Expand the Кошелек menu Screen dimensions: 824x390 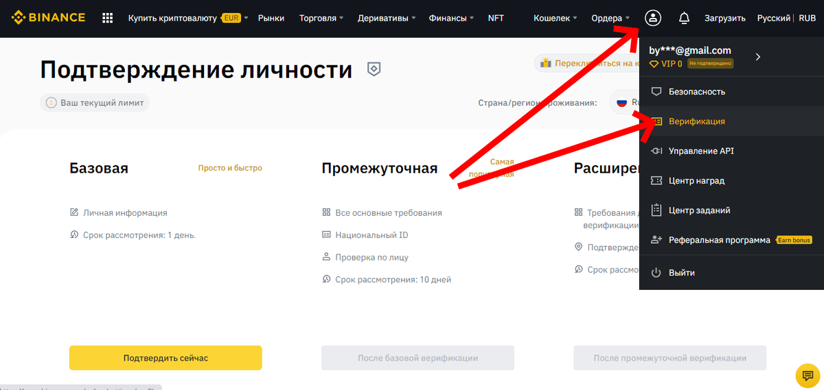556,18
